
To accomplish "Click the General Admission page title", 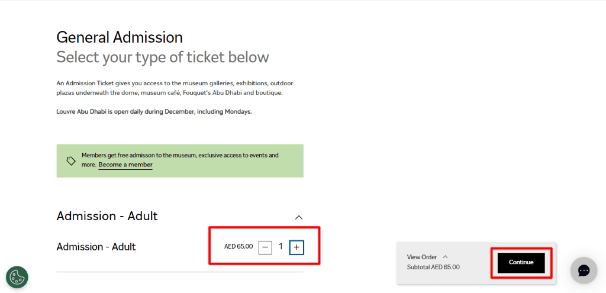I will [x=120, y=37].
